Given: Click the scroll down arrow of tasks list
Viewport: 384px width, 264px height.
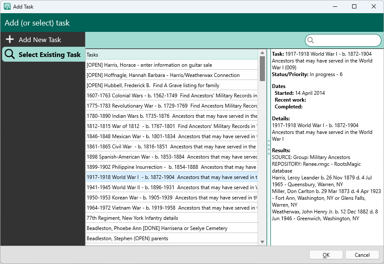Looking at the screenshot, I should point(262,242).
